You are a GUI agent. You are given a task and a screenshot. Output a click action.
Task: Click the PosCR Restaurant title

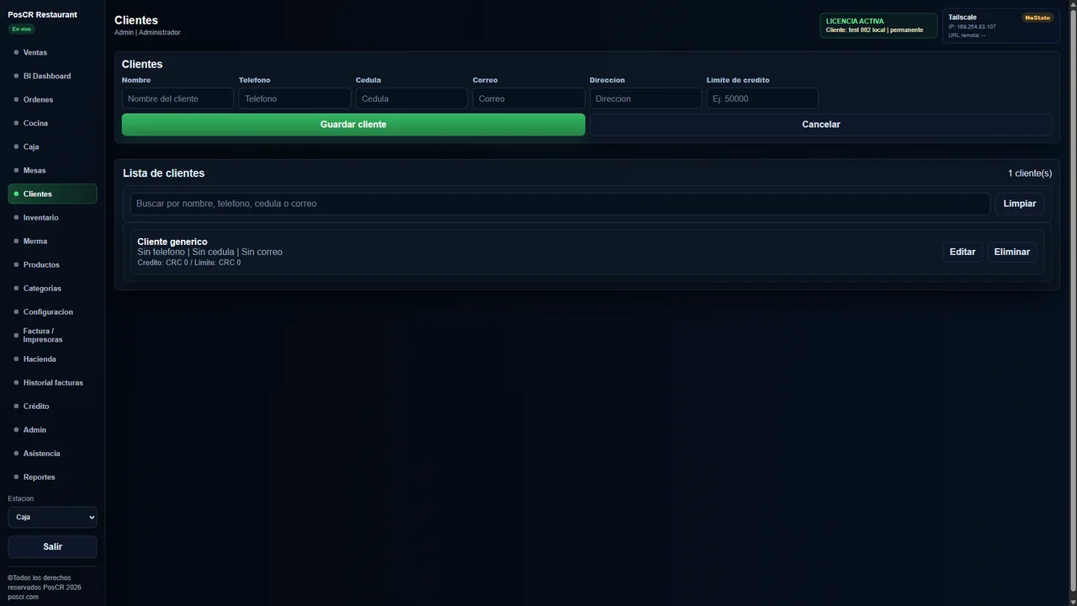tap(42, 14)
